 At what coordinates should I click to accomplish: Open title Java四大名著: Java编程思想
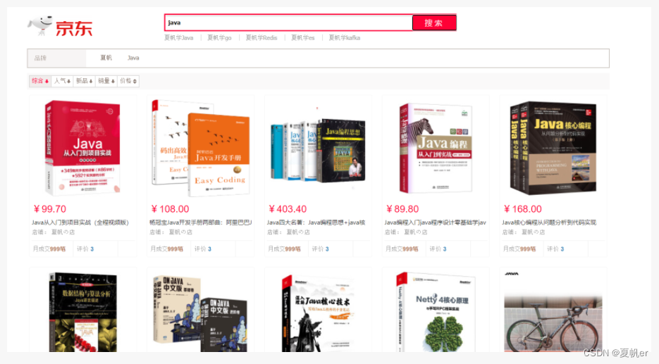[316, 222]
